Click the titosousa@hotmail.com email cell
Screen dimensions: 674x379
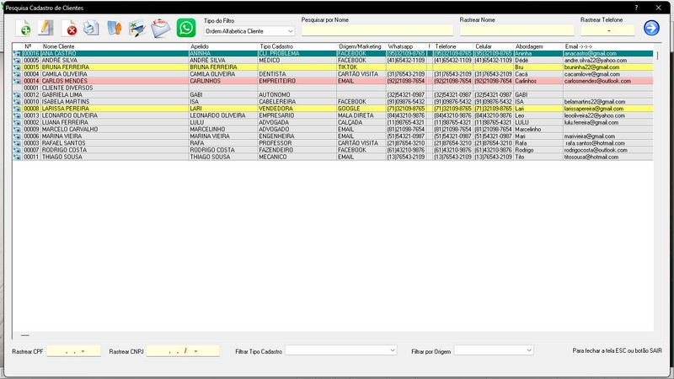point(591,157)
